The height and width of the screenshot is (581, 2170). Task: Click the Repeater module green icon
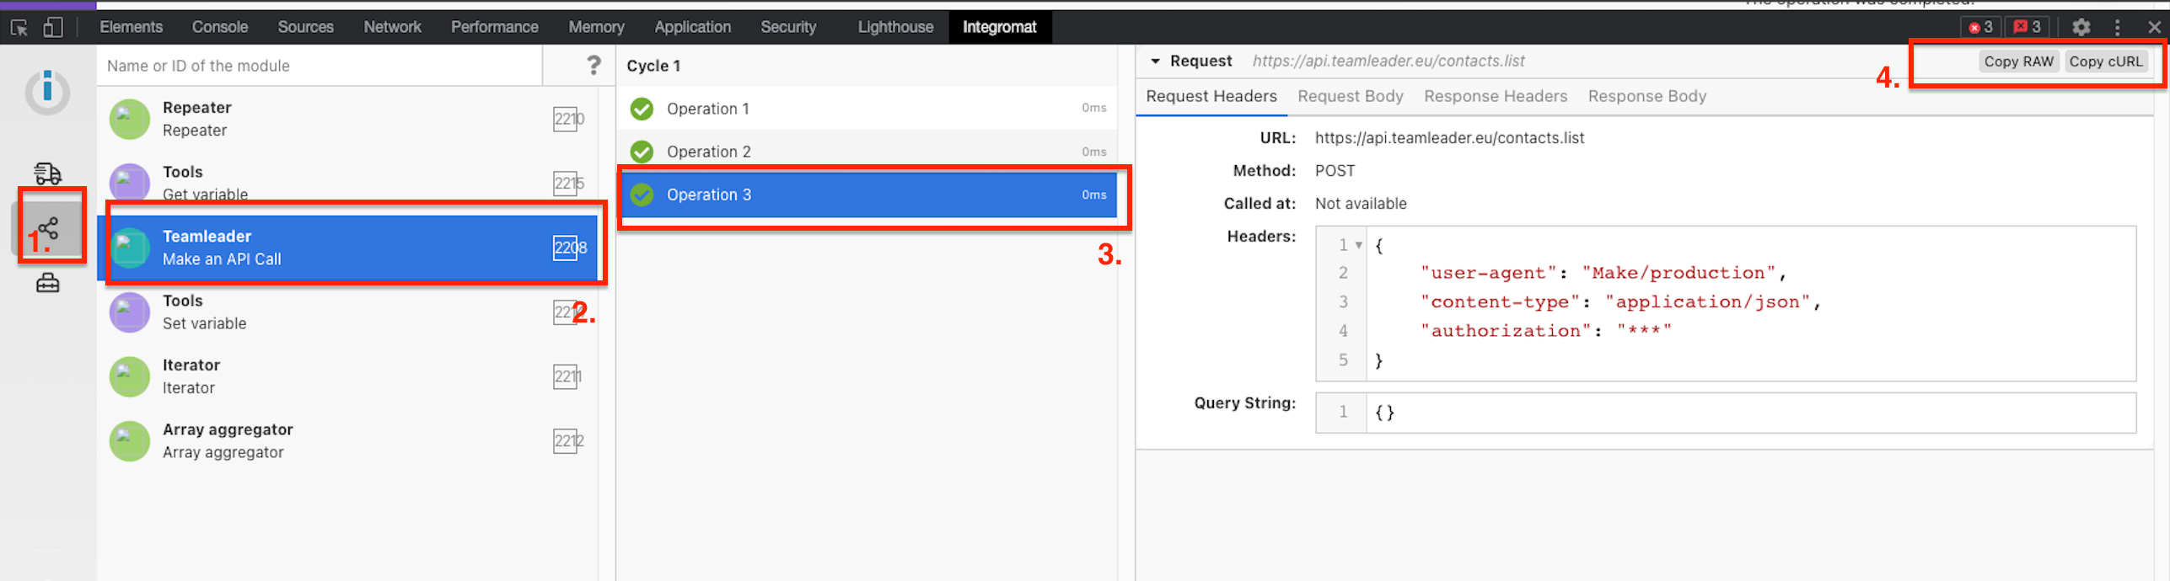pos(130,119)
